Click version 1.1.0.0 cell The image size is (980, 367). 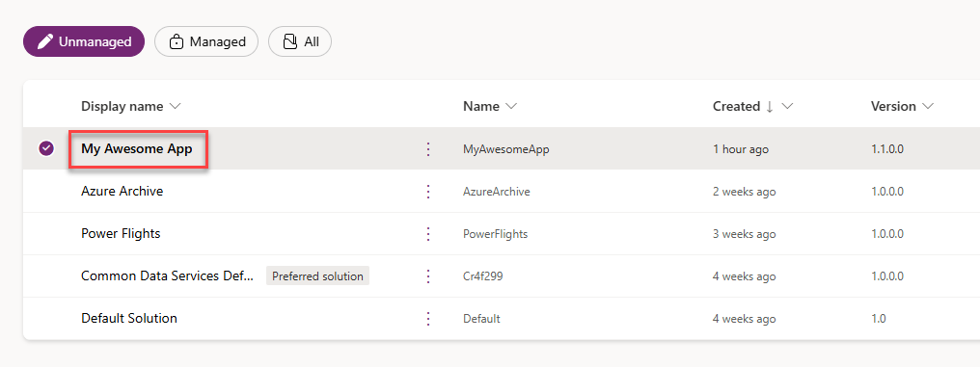(x=886, y=149)
